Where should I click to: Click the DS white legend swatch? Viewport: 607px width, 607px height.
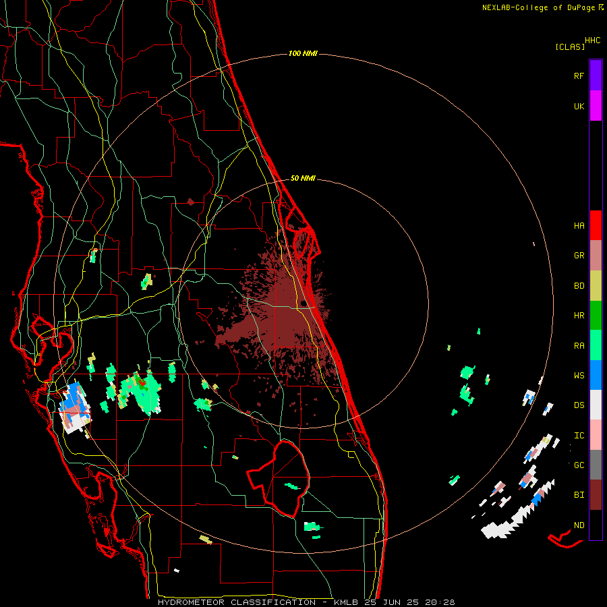click(x=596, y=405)
